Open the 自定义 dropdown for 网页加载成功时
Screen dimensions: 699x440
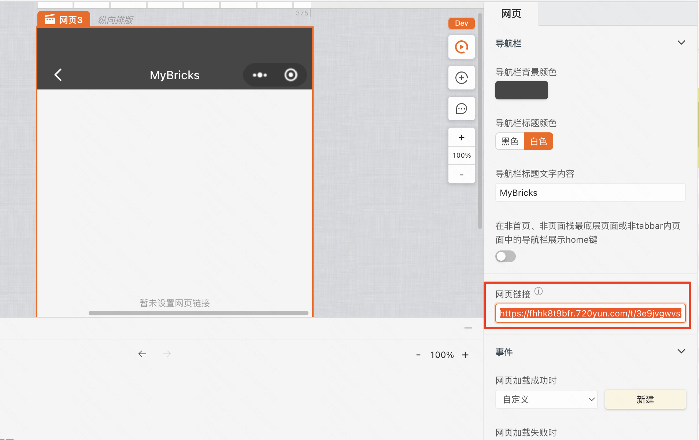pyautogui.click(x=547, y=399)
